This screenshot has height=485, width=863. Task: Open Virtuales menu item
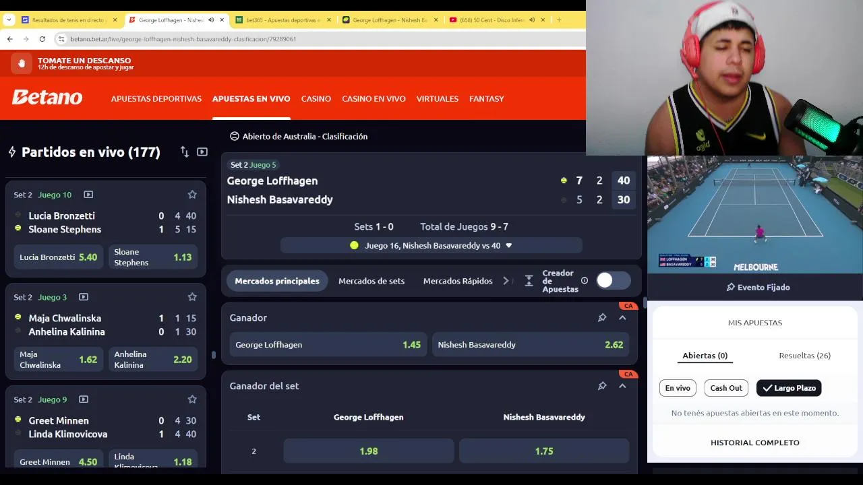point(438,99)
